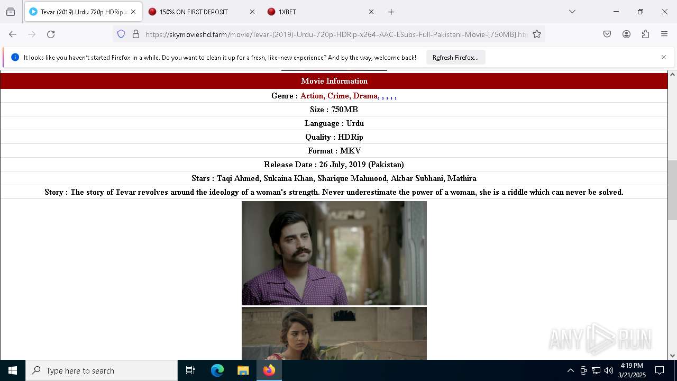
Task: Select the Story description text
Action: coord(334,192)
